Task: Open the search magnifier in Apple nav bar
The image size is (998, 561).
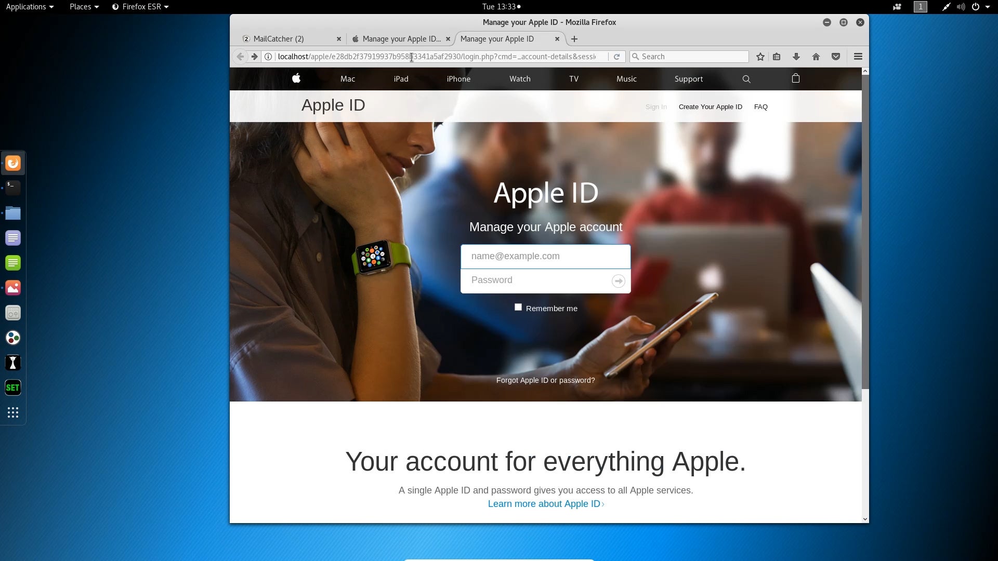Action: coord(746,79)
